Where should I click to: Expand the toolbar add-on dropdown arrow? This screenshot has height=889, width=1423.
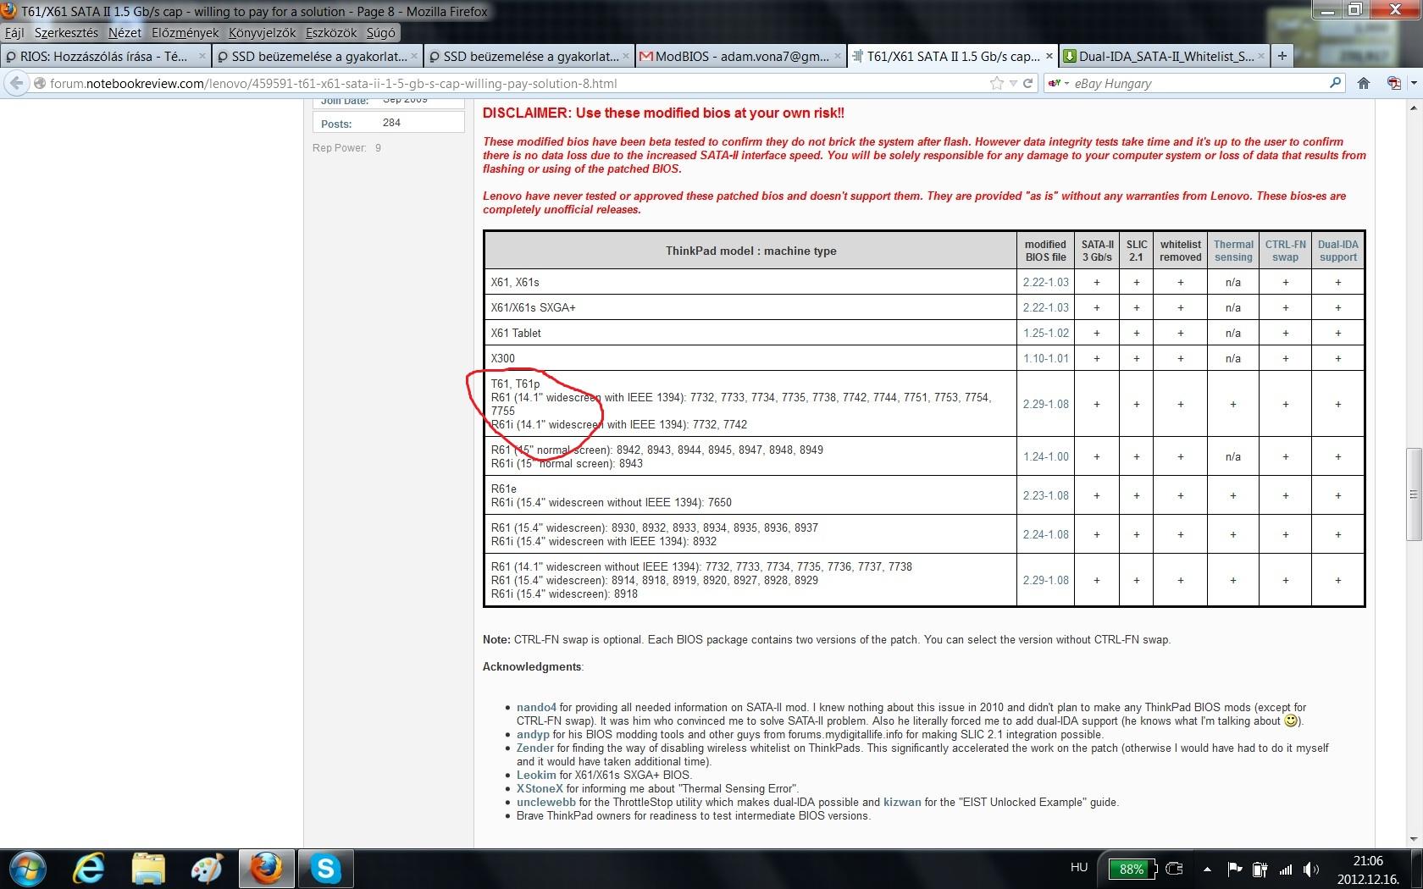click(1413, 83)
